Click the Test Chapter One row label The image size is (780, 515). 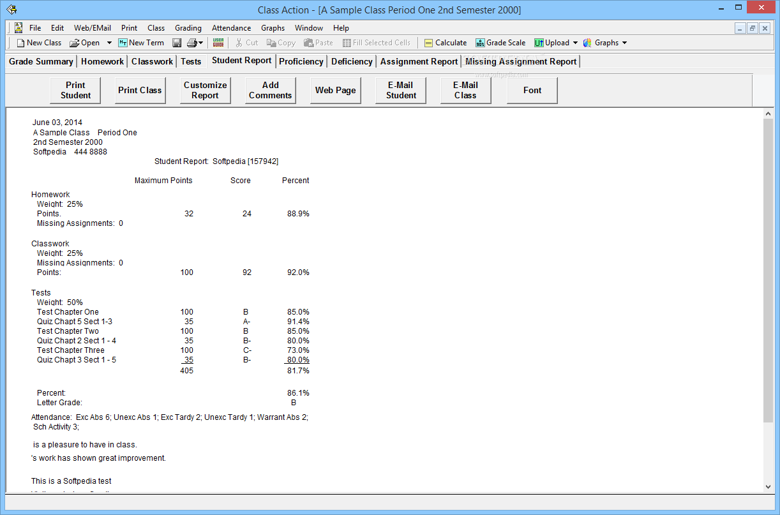68,312
